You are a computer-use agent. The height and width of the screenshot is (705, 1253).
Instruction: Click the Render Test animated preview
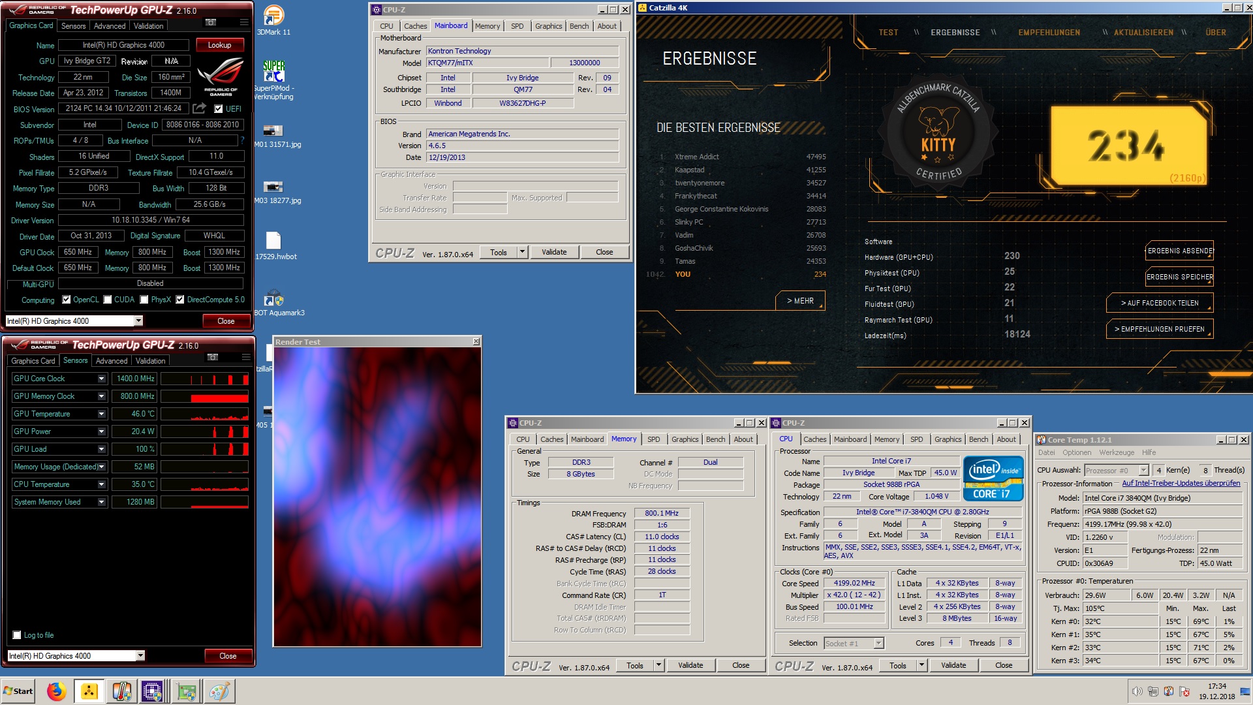[377, 497]
